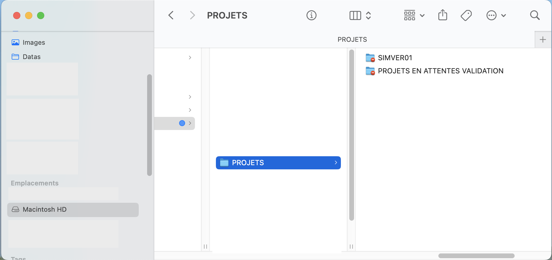The width and height of the screenshot is (552, 260).
Task: Open the Get Info button
Action: (x=311, y=15)
